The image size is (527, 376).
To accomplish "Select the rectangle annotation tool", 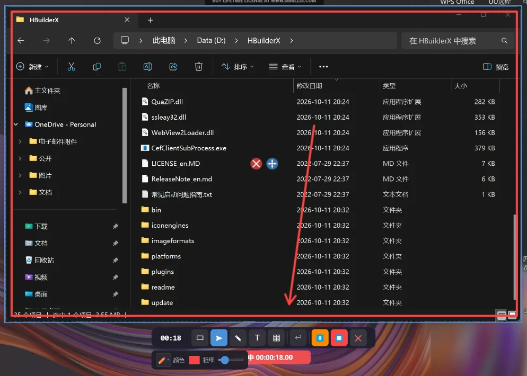I will [200, 338].
